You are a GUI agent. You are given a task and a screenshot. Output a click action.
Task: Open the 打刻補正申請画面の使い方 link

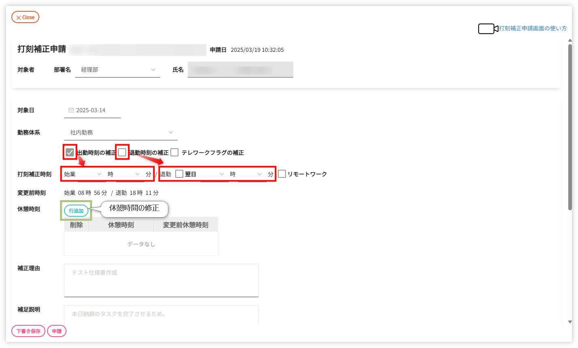pos(533,29)
